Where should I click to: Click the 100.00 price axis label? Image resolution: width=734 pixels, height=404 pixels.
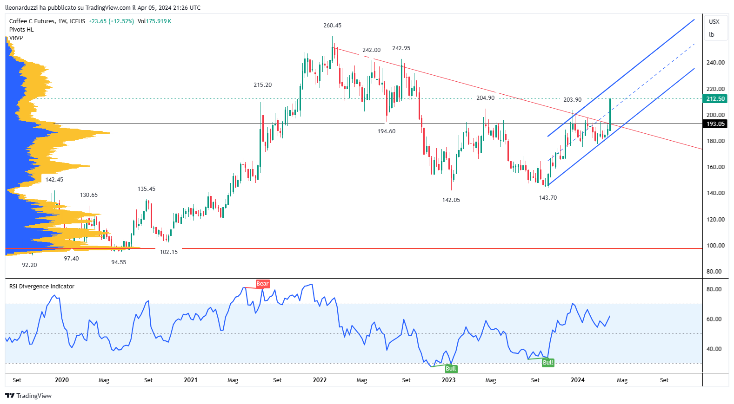[x=715, y=246]
